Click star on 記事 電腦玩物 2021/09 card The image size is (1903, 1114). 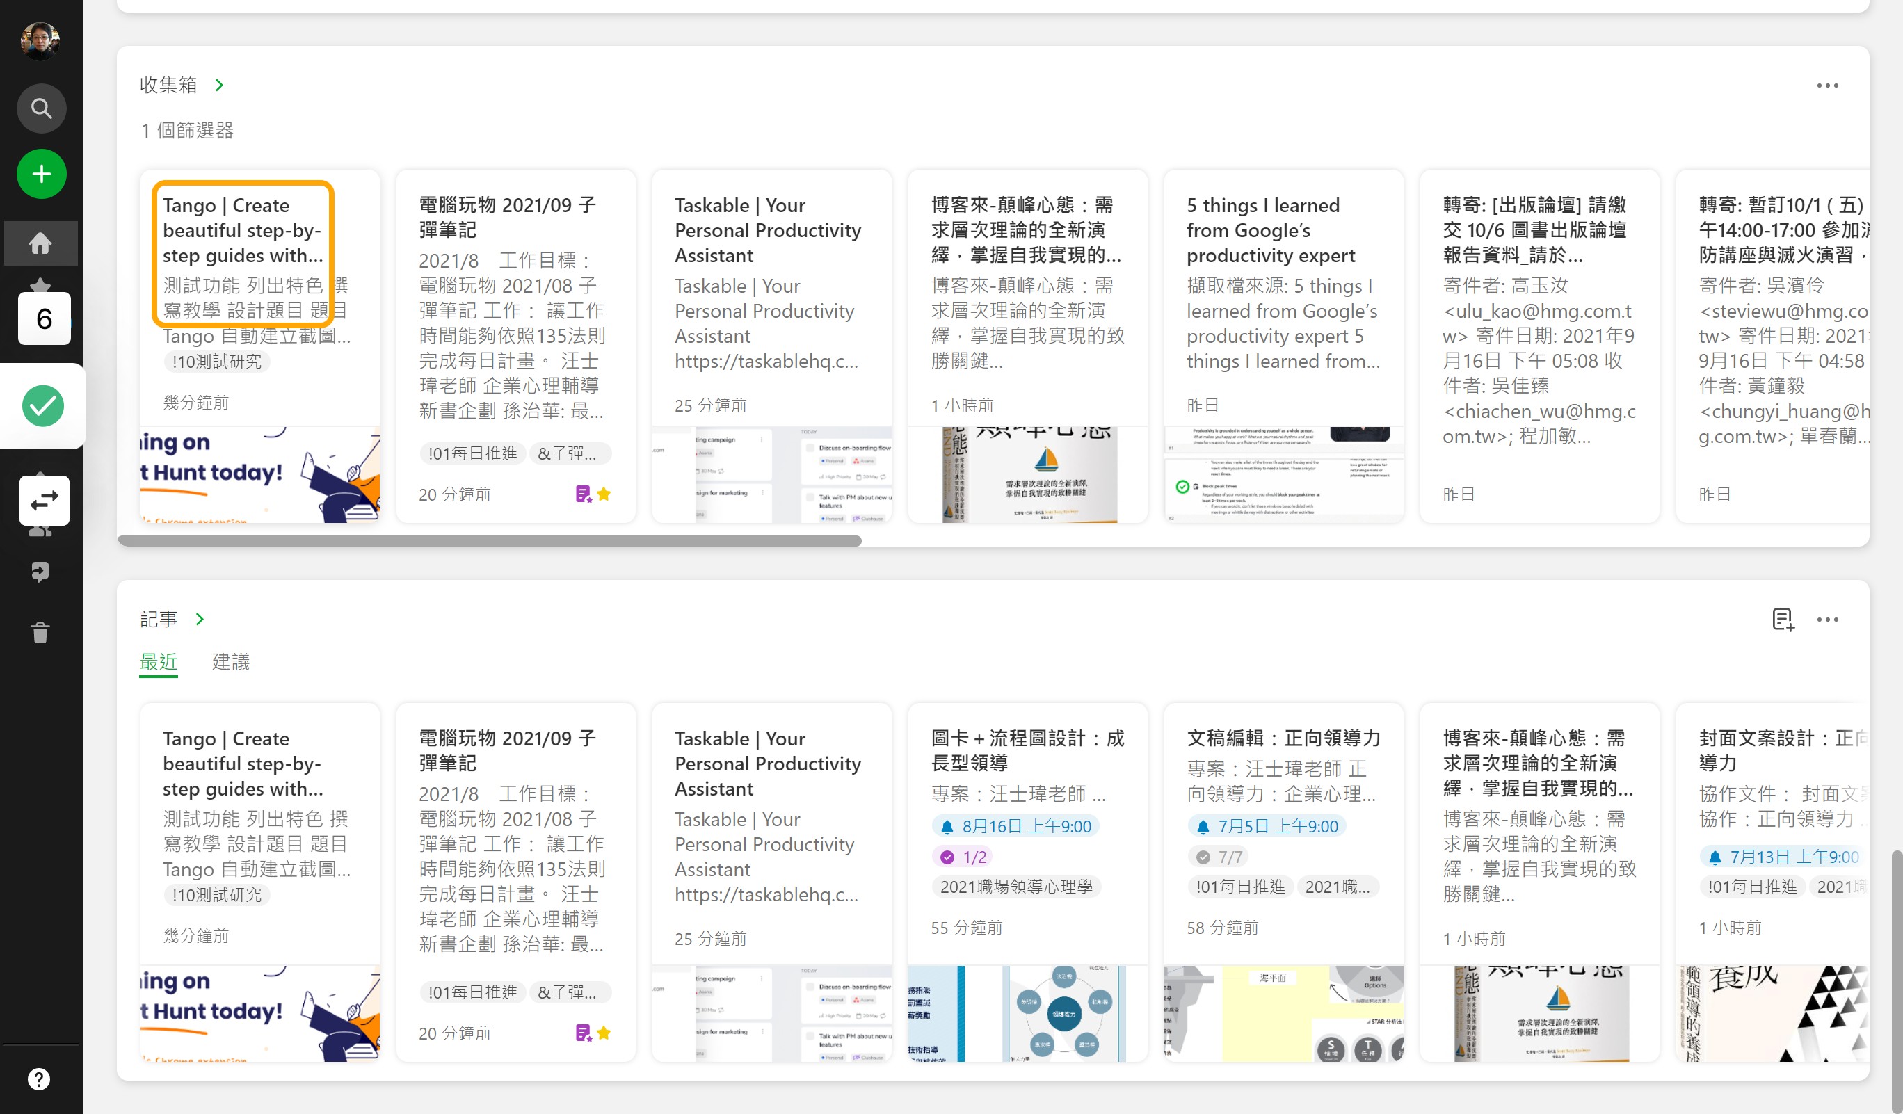coord(603,1033)
